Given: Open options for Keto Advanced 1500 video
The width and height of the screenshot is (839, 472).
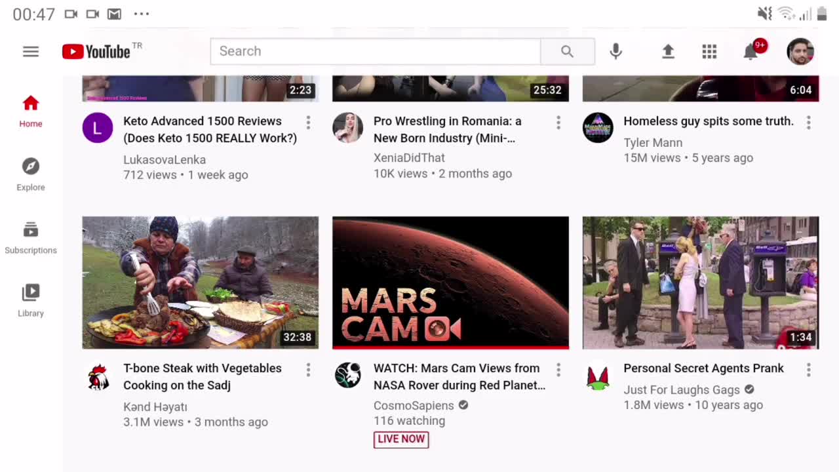Looking at the screenshot, I should pyautogui.click(x=308, y=122).
